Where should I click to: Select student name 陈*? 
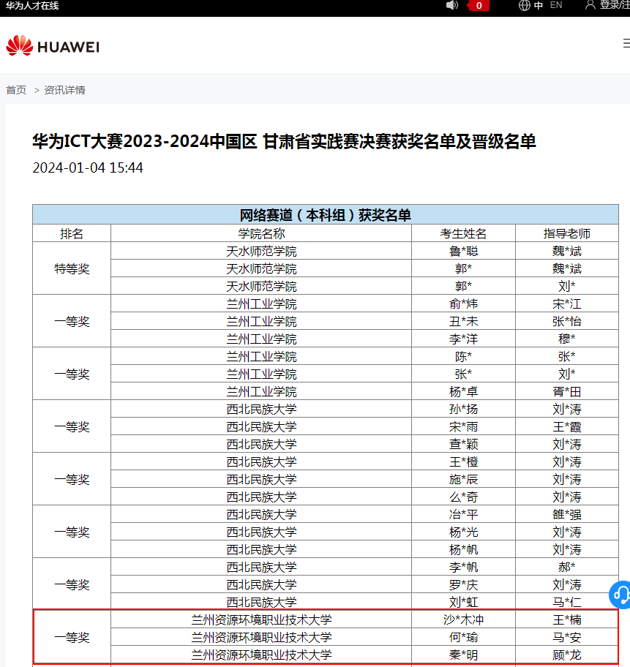(x=463, y=356)
